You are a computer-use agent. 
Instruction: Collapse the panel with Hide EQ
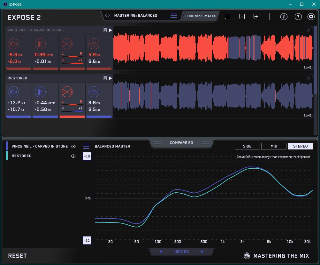(x=181, y=252)
